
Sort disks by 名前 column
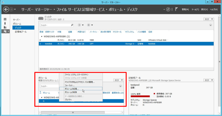point(150,32)
